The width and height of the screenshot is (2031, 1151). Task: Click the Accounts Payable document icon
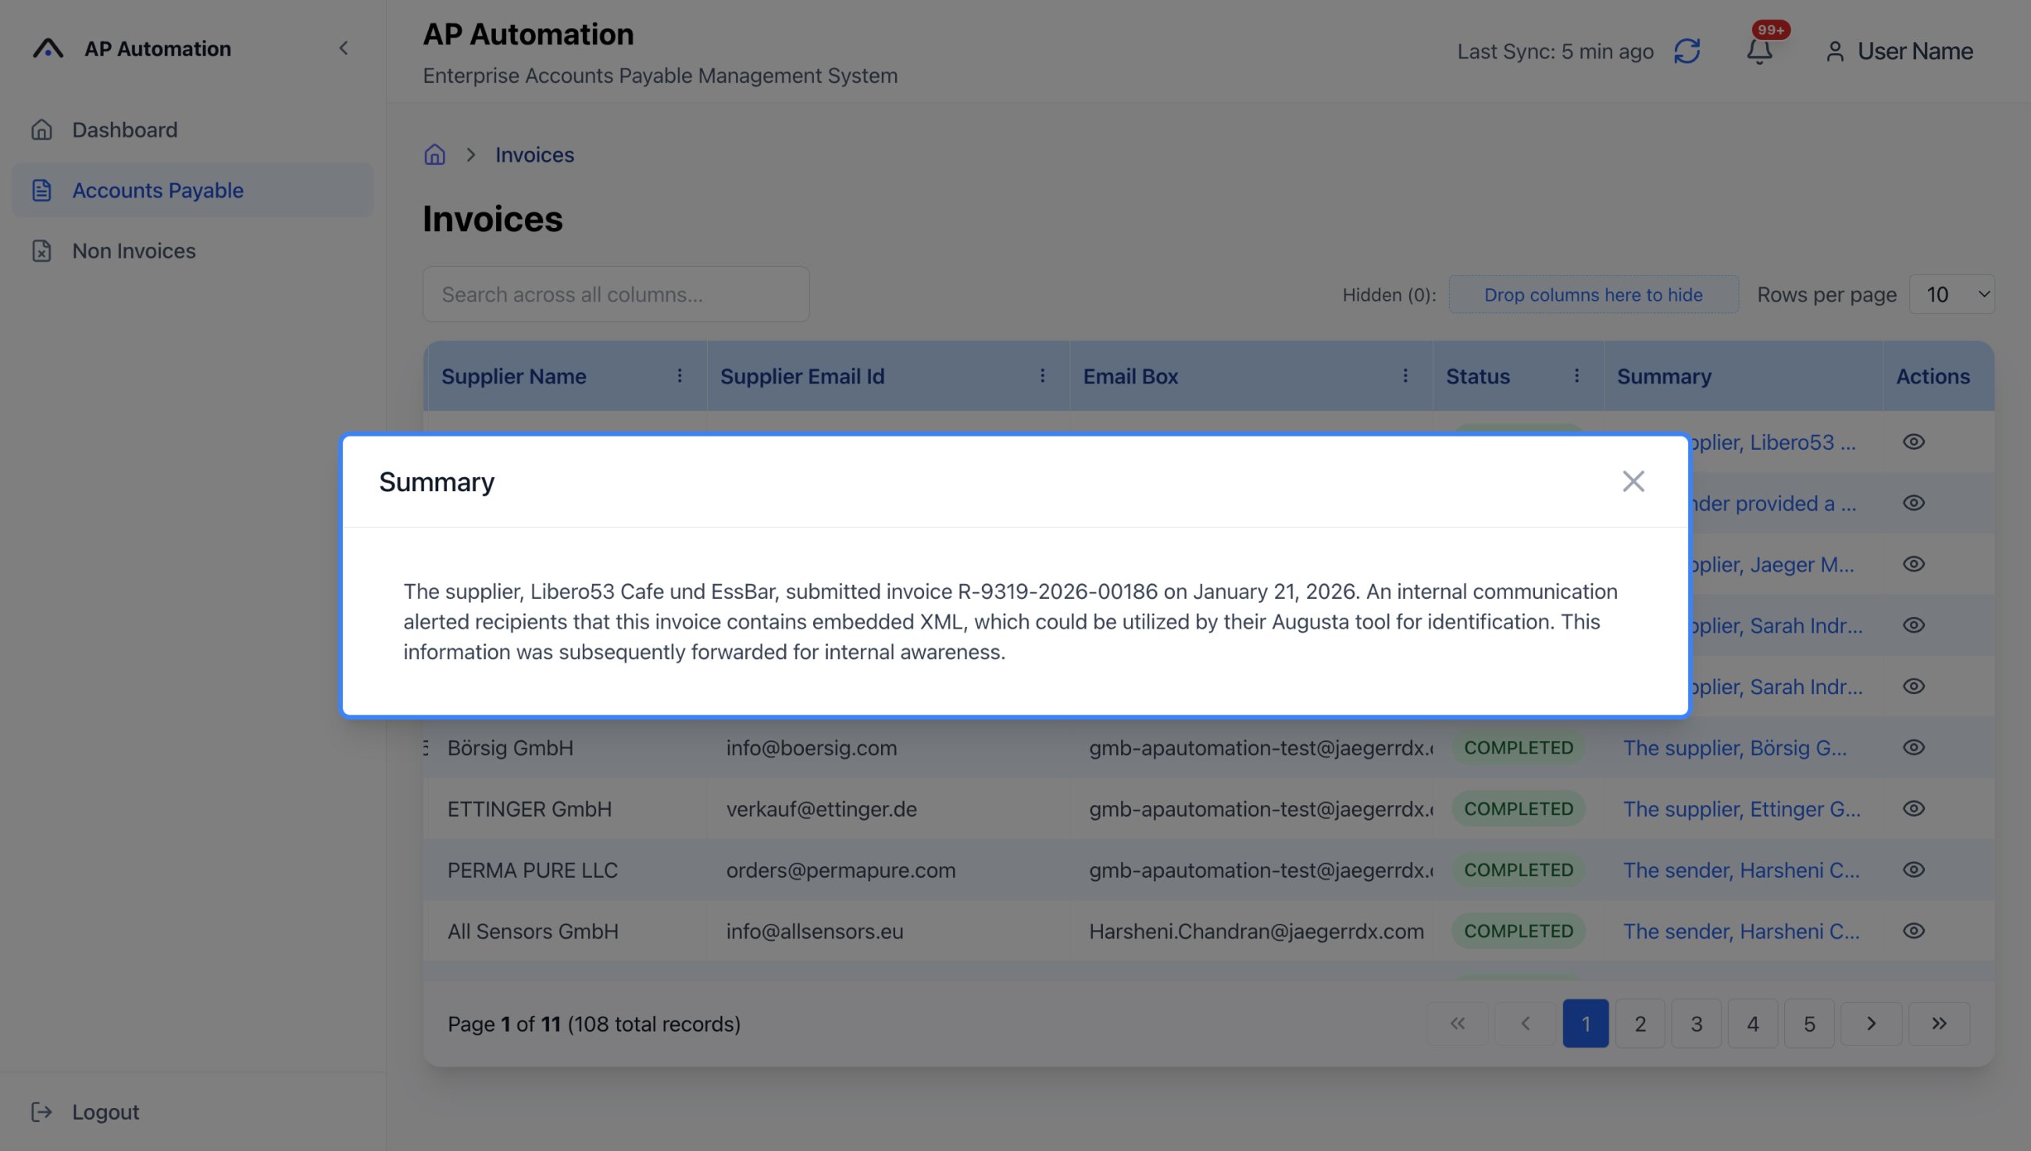(42, 190)
